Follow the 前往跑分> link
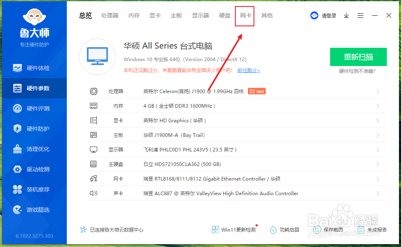The image size is (401, 247). (249, 70)
